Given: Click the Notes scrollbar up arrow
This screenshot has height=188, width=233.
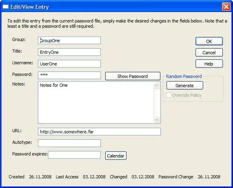Looking at the screenshot, I should click(x=157, y=86).
